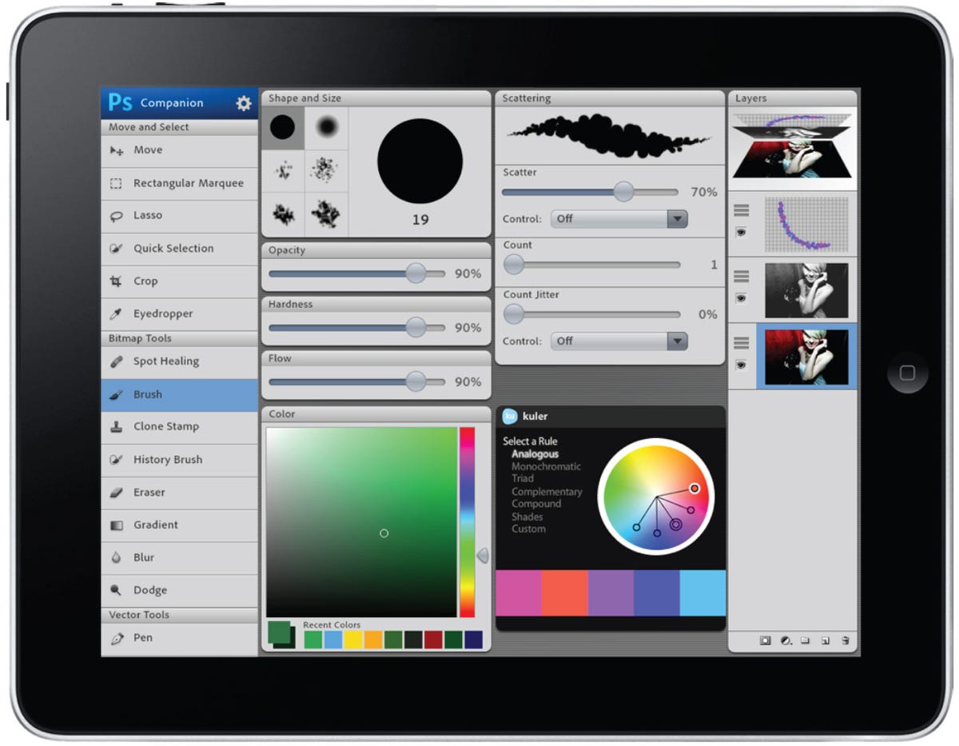Click the Opacity slider handle
The width and height of the screenshot is (959, 746).
click(416, 273)
